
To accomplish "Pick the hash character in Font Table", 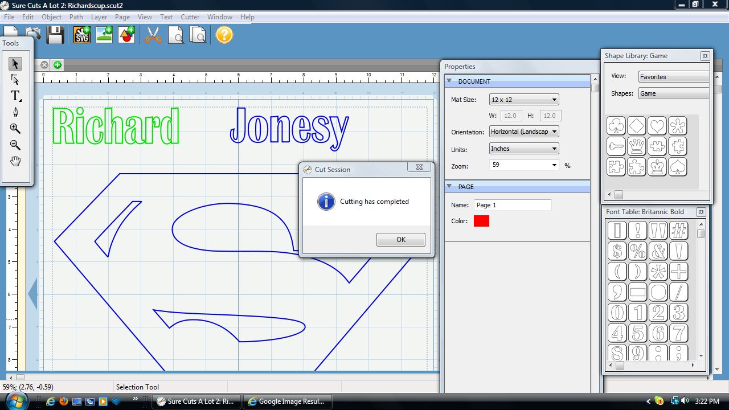I will 679,230.
